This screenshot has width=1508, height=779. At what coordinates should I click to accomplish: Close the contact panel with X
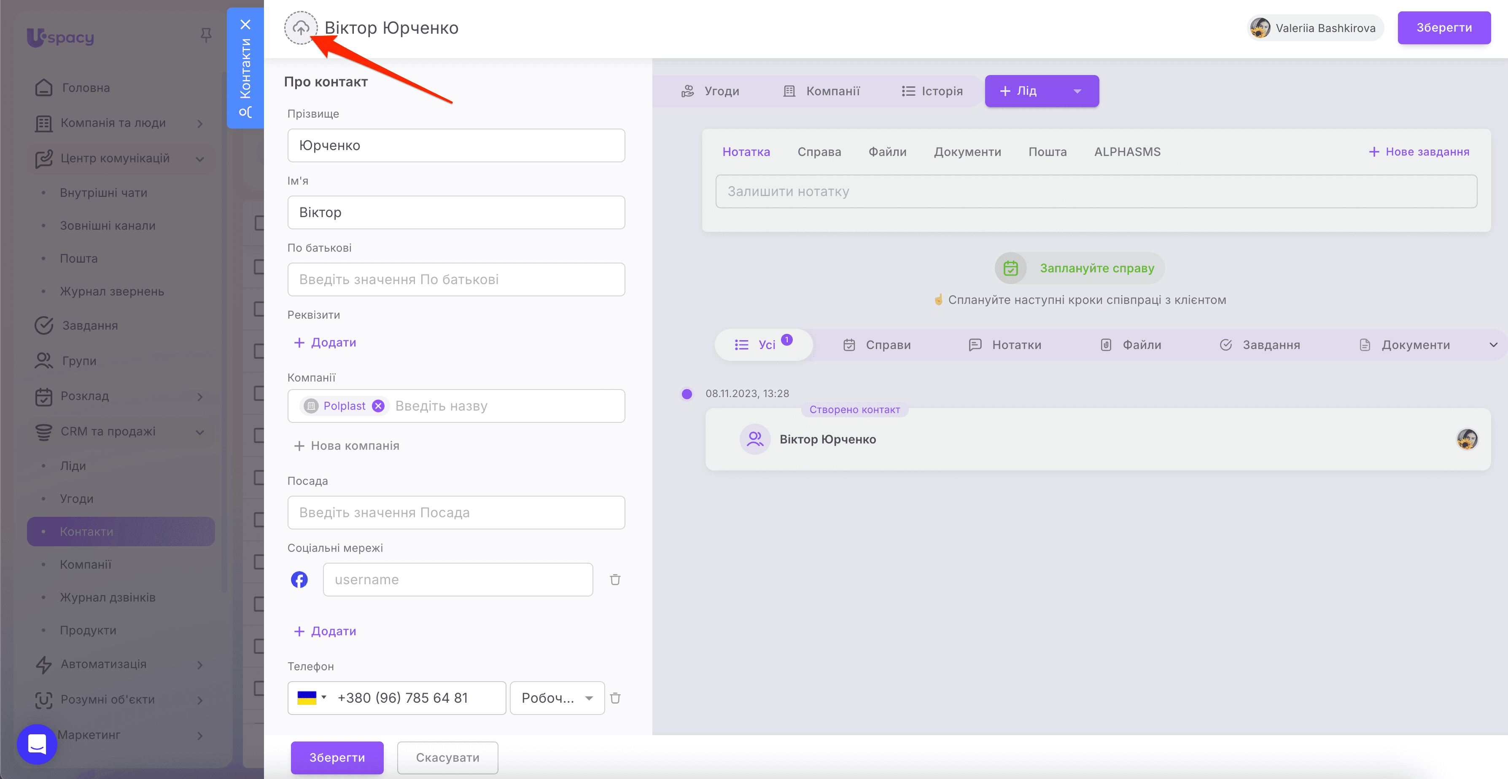point(245,24)
